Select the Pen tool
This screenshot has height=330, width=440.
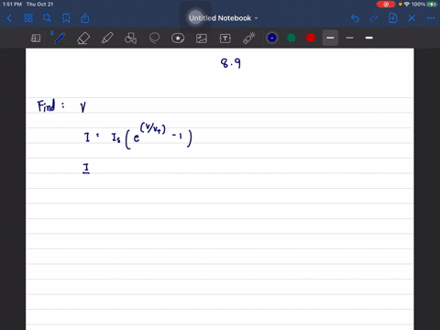(x=59, y=38)
